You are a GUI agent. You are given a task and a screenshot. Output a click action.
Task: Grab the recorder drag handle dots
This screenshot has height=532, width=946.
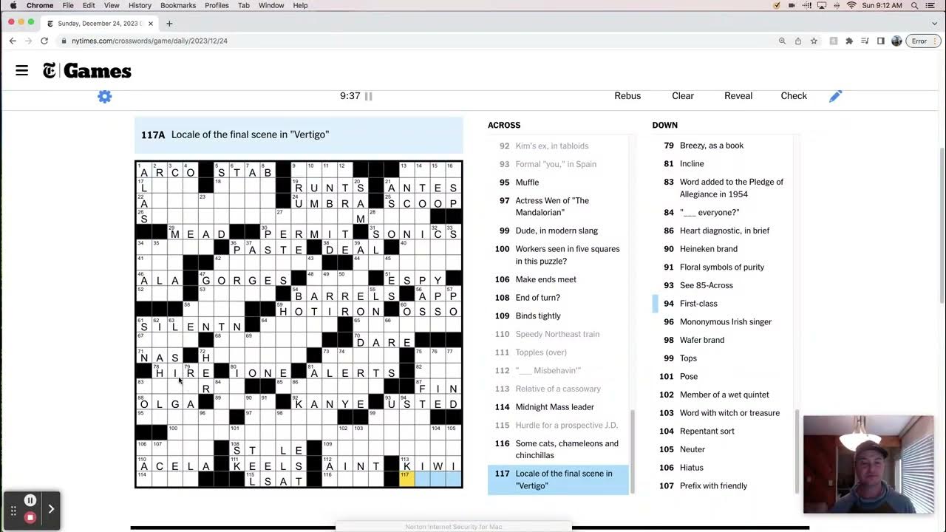click(13, 510)
